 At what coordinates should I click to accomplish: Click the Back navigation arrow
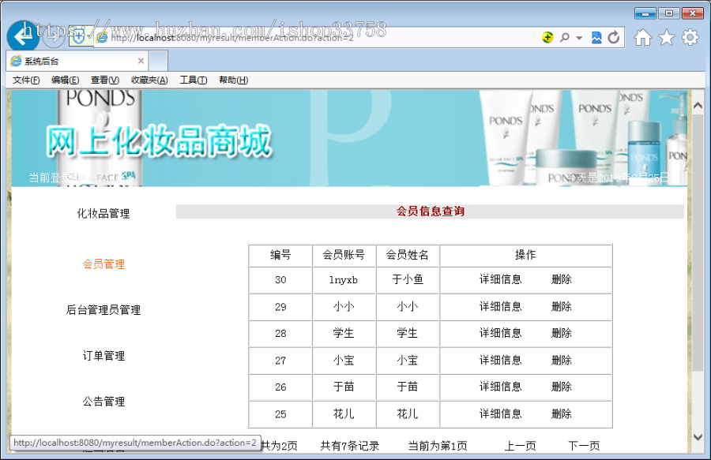point(23,36)
